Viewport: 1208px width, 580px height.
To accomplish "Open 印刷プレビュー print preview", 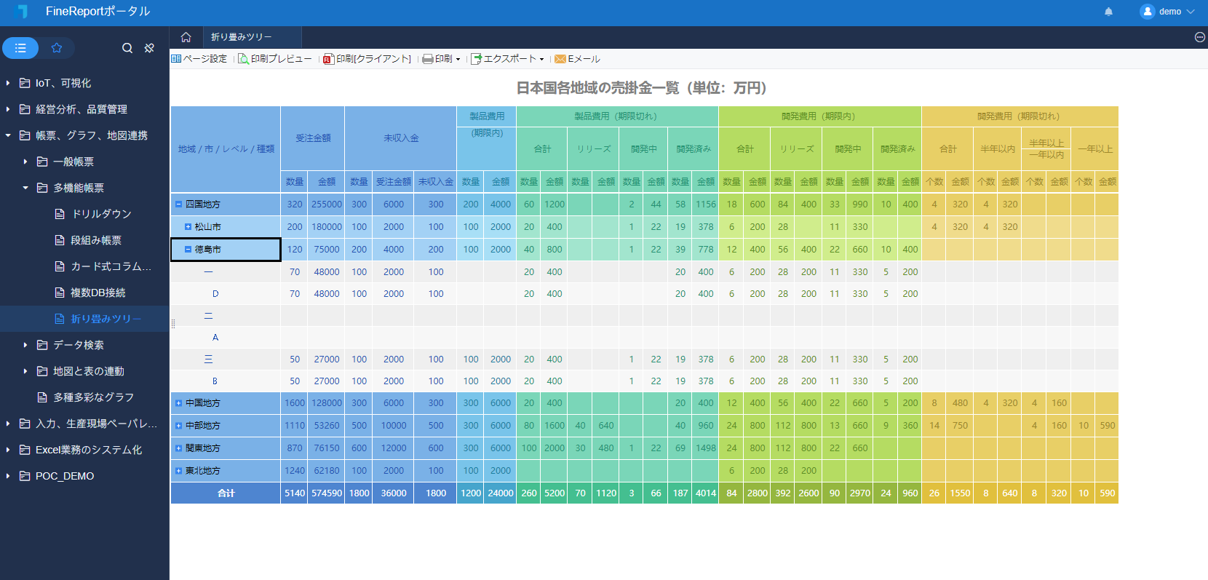I will pos(275,59).
